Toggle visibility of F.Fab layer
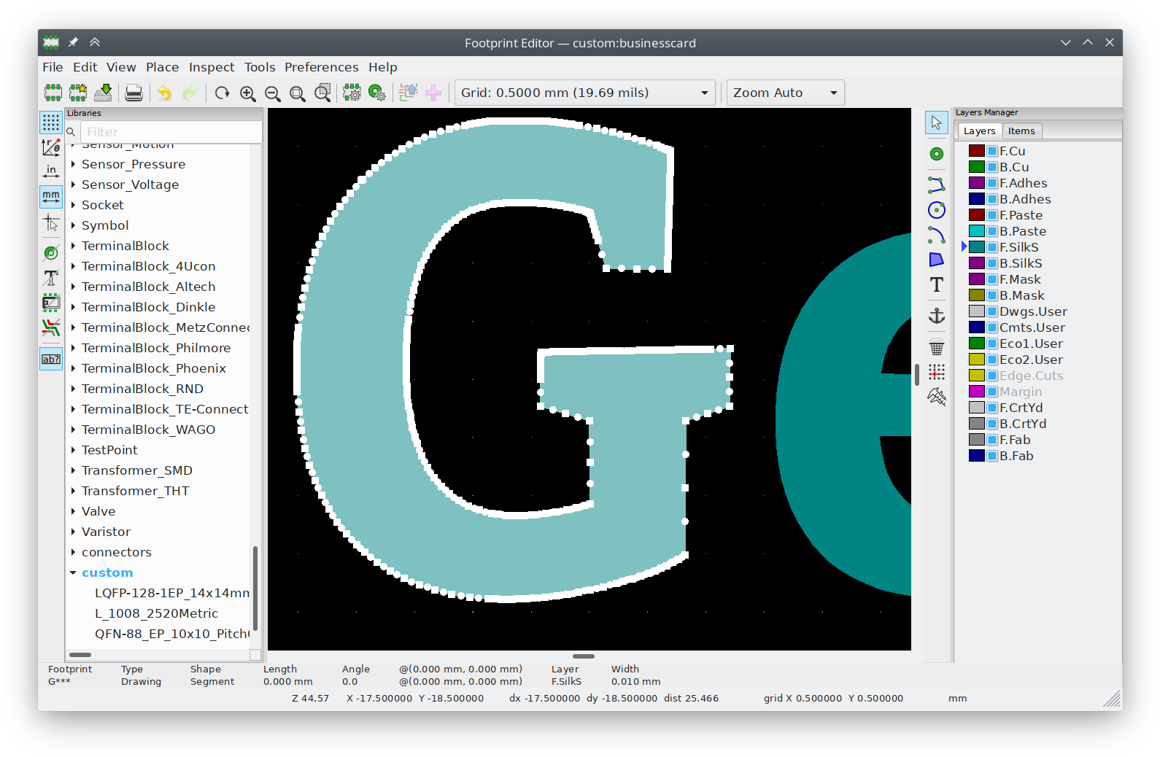The image size is (1160, 757). [992, 440]
